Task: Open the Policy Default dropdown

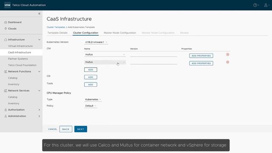Action: coord(91,106)
